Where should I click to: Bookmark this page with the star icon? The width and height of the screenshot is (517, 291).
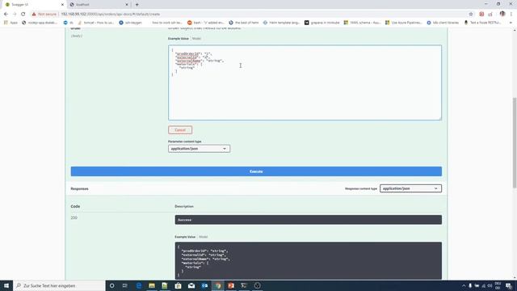pyautogui.click(x=471, y=15)
